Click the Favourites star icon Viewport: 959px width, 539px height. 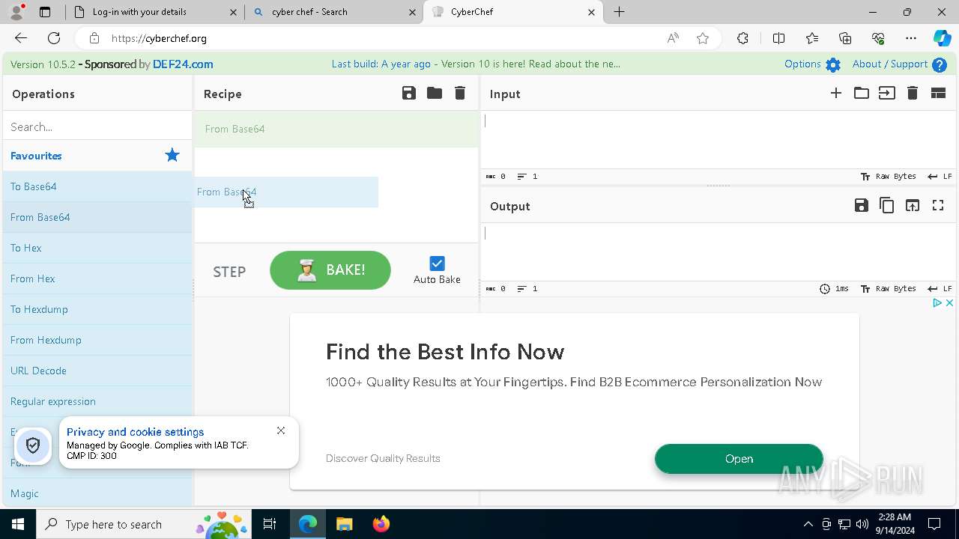coord(172,155)
